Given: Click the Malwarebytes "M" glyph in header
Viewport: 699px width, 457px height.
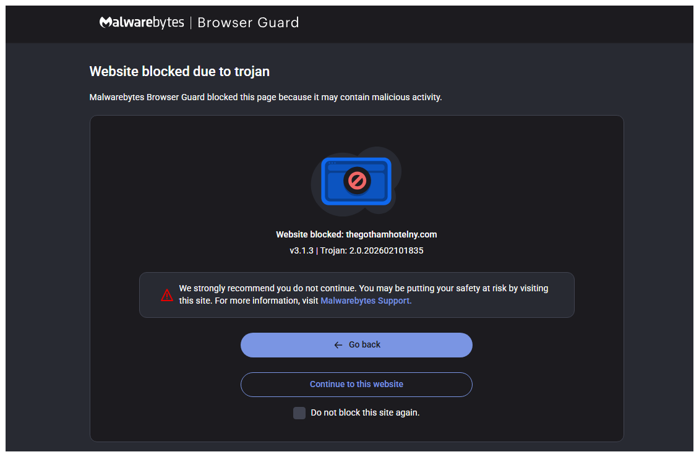Looking at the screenshot, I should click(x=105, y=23).
